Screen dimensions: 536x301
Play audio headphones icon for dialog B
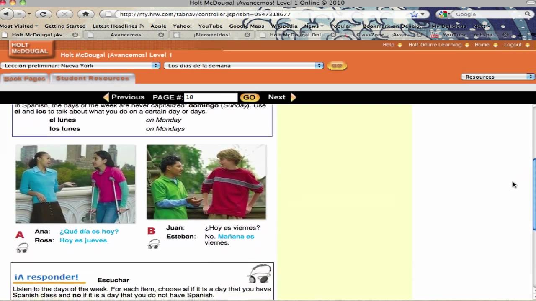[x=154, y=244]
